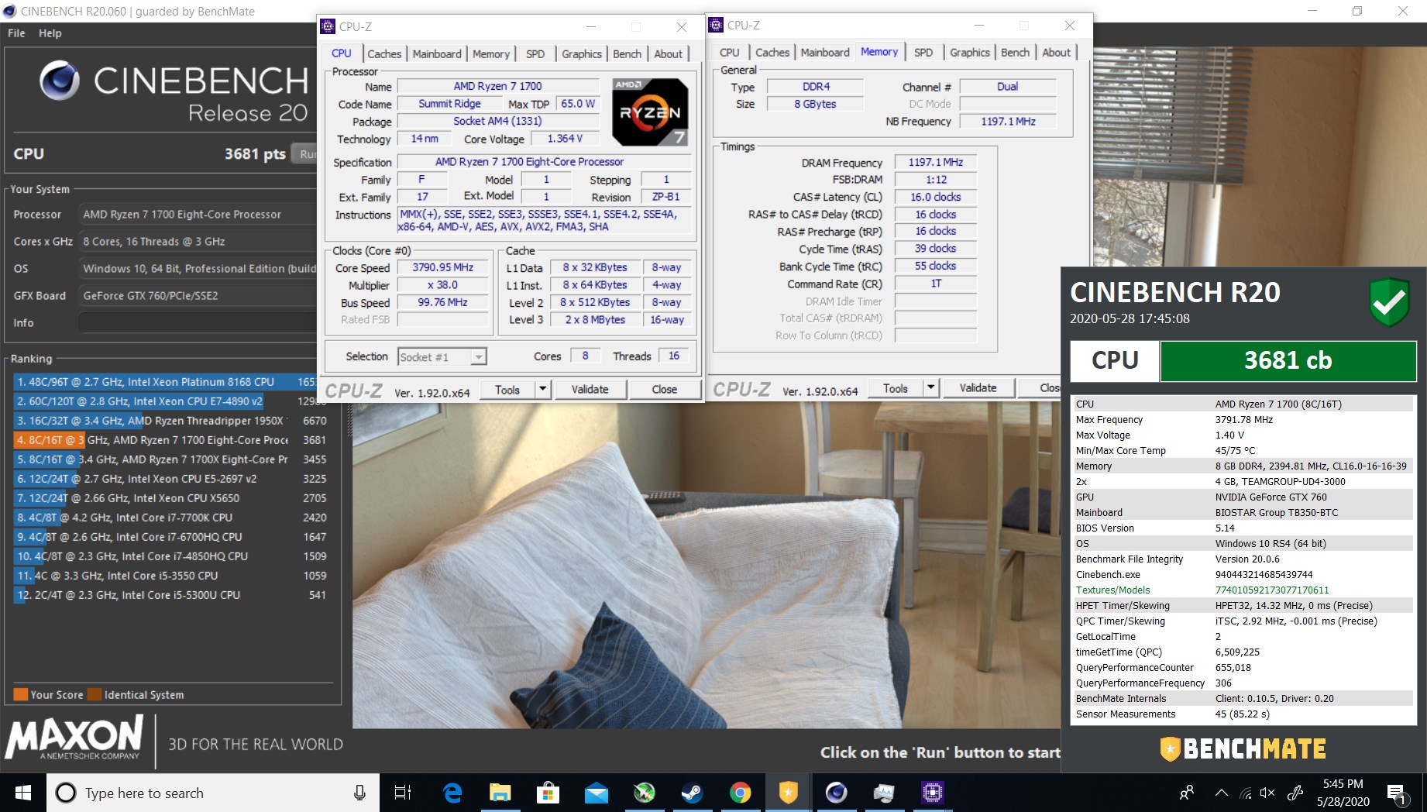Viewport: 1427px width, 812px height.
Task: Select ranking row Ryzen 7 1700X
Action: 170,459
